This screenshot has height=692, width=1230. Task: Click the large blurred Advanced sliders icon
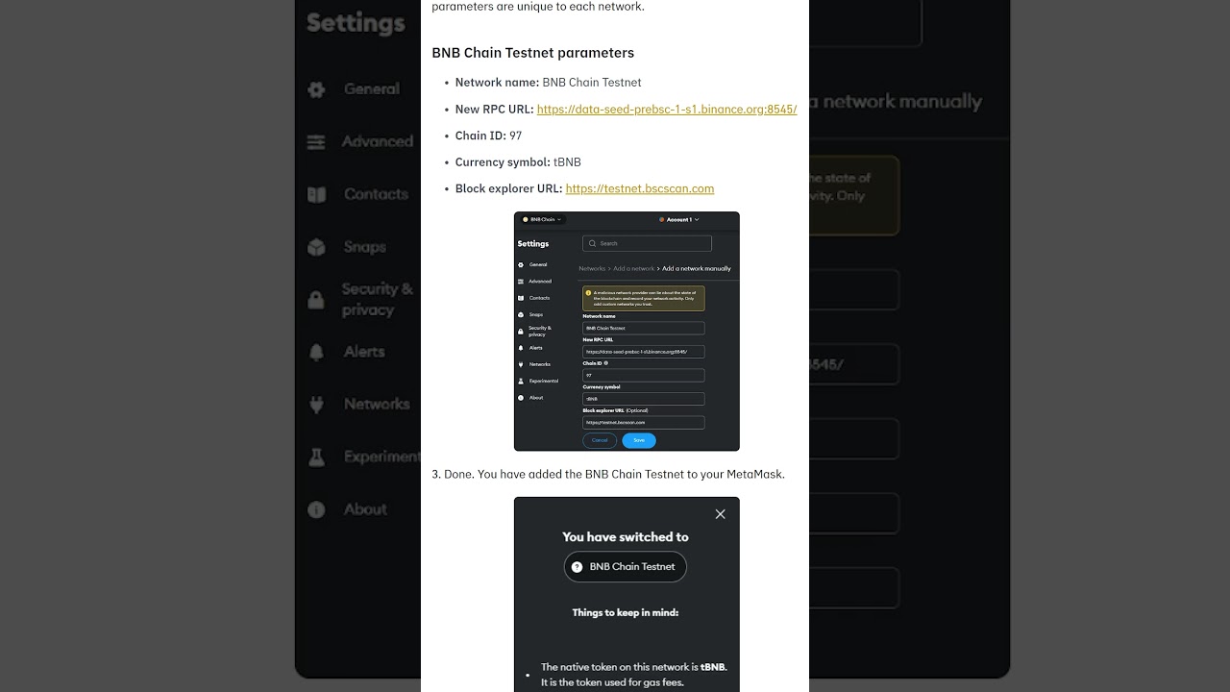316,142
